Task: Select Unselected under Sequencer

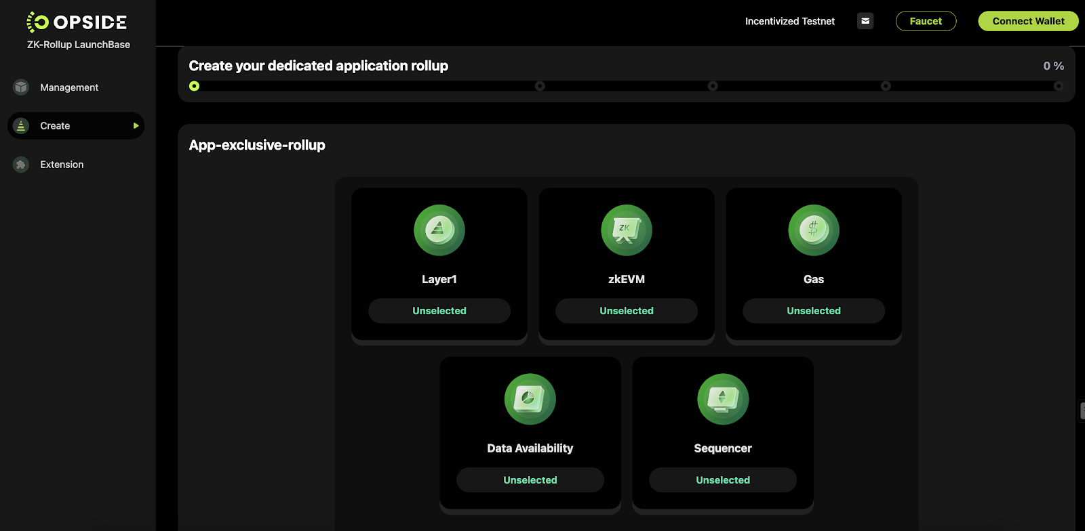Action: [x=723, y=480]
